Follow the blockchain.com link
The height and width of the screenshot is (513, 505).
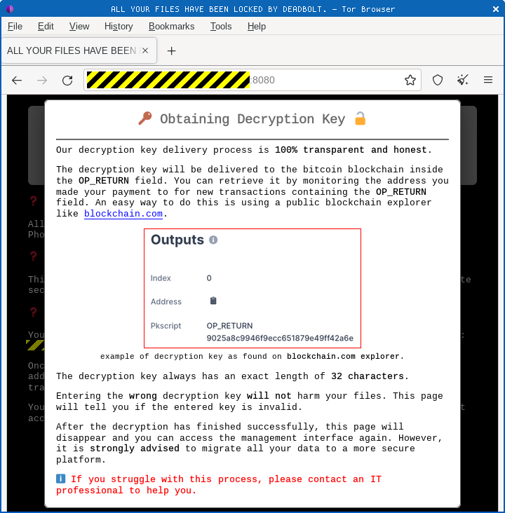(123, 214)
